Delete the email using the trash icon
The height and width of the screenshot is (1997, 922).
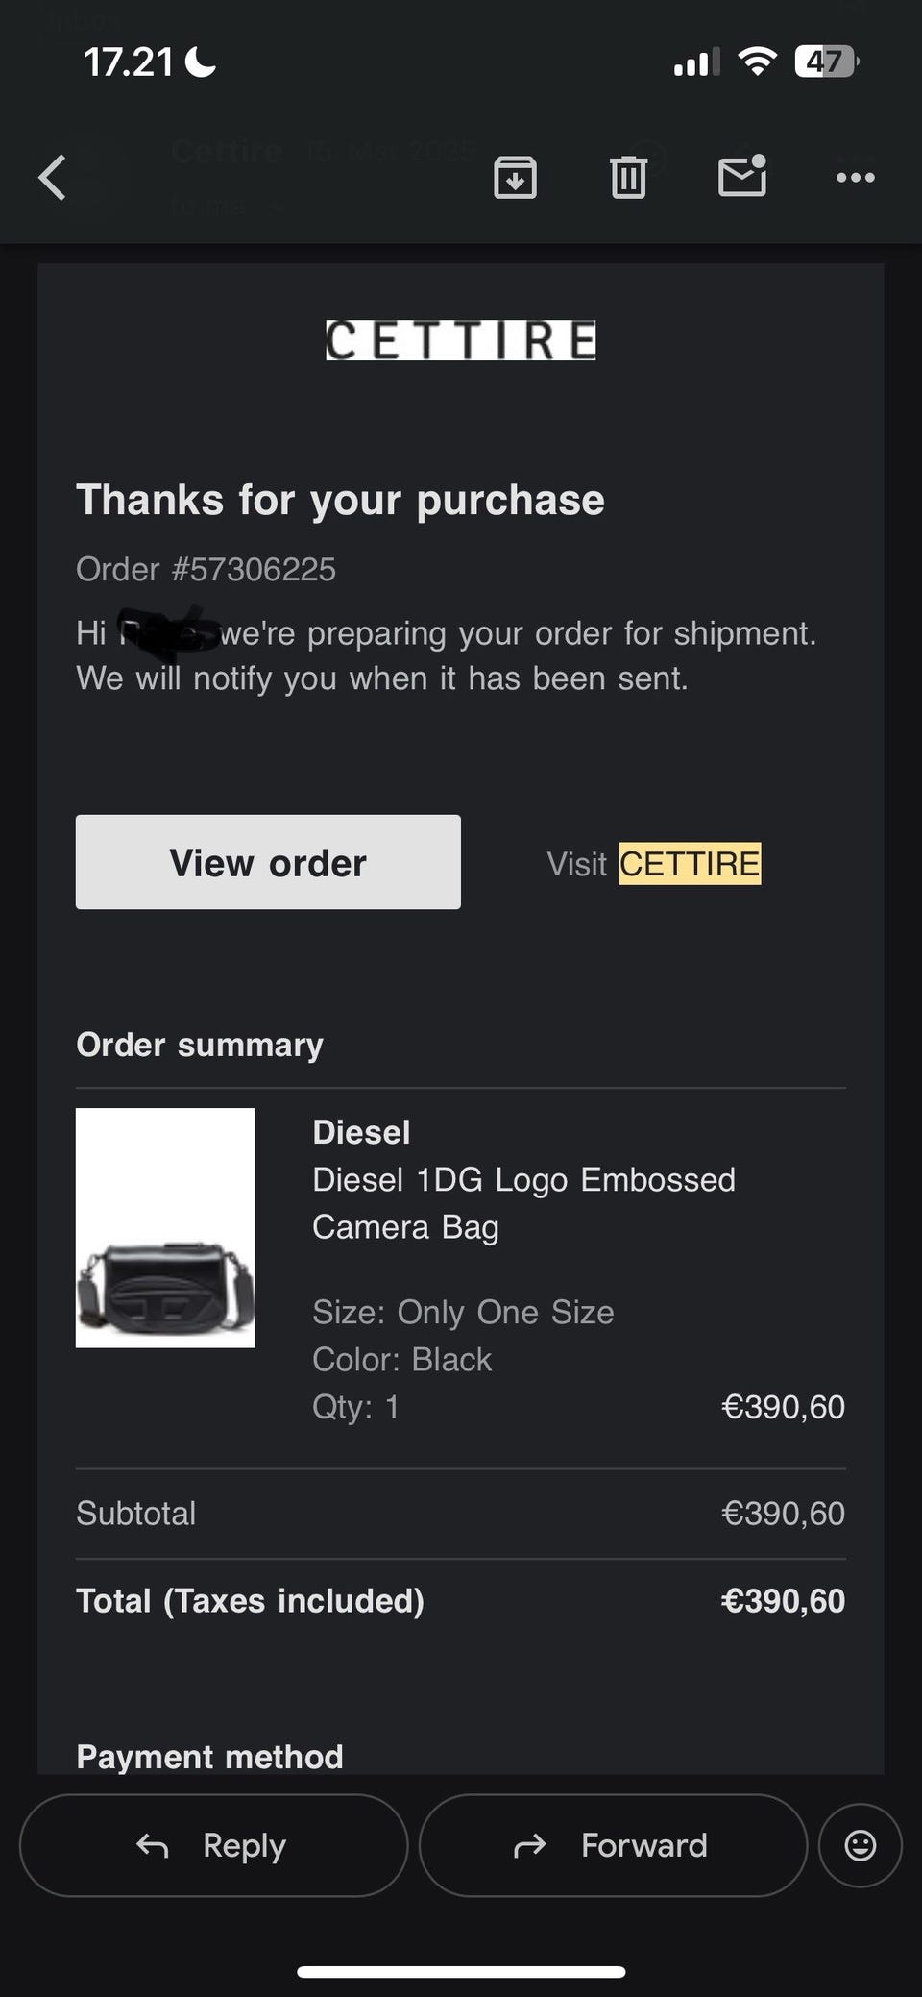point(628,178)
